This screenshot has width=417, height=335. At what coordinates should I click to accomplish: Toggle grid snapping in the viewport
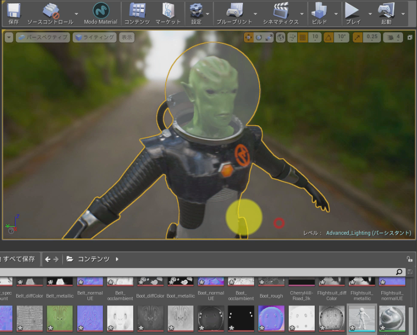[x=303, y=37]
